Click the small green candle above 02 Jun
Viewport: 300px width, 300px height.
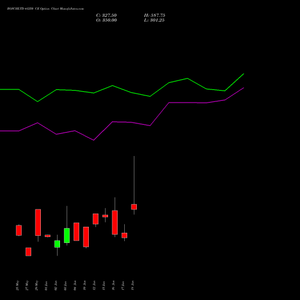pos(57,244)
